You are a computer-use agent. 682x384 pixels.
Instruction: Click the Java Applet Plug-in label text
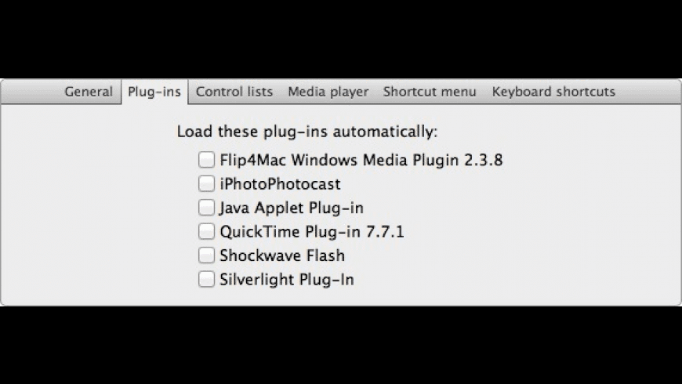click(x=292, y=208)
